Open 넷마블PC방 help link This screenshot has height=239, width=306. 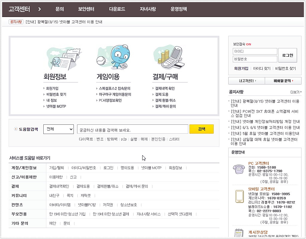point(87,205)
